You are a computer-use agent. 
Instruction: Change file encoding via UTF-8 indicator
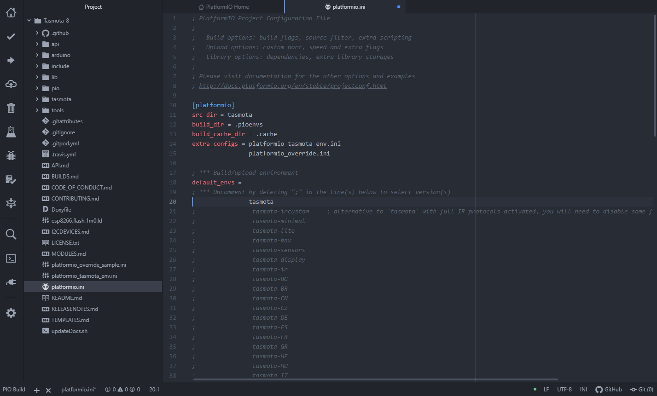(x=564, y=390)
